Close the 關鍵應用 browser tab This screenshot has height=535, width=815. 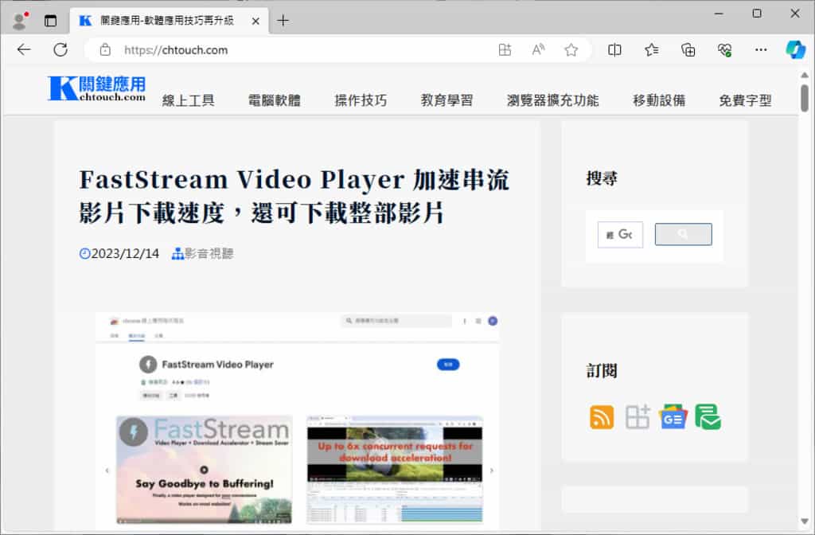[x=255, y=21]
